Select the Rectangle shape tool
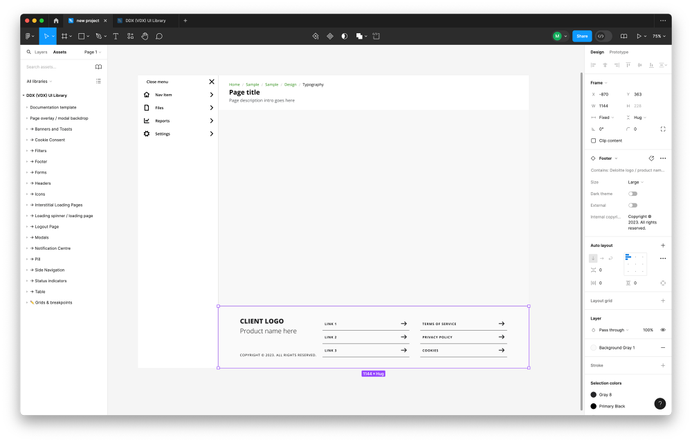 tap(81, 36)
